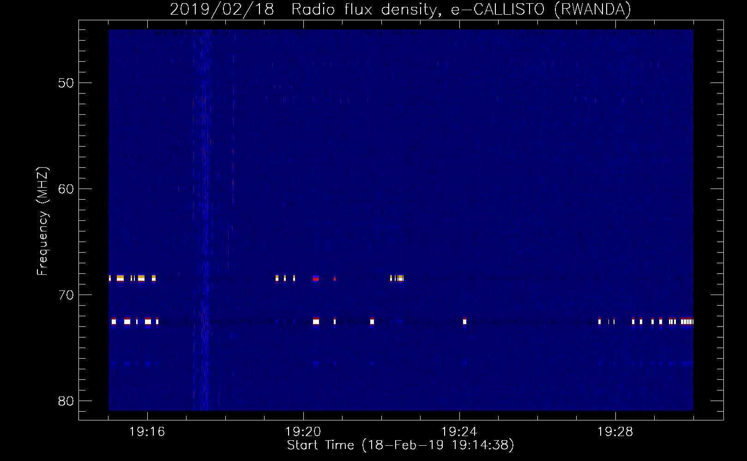The width and height of the screenshot is (747, 461).
Task: Click the "19:16" time tick label
Action: click(x=147, y=432)
